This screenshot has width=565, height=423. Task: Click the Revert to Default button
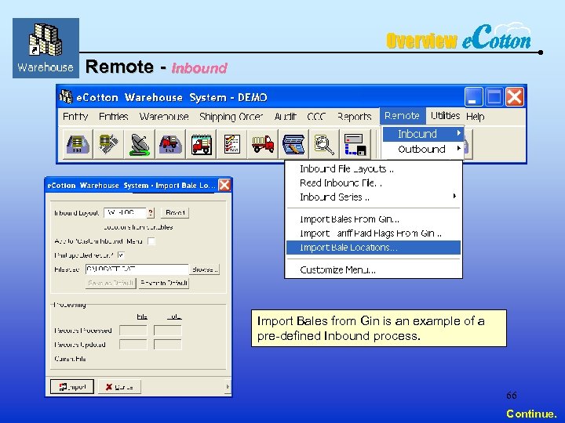click(x=164, y=283)
